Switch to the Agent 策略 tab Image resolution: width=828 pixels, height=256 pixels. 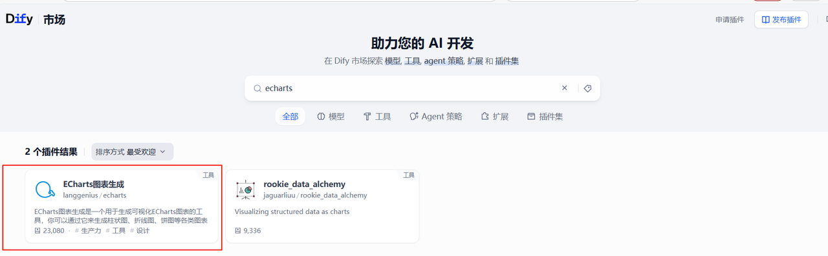click(x=436, y=117)
